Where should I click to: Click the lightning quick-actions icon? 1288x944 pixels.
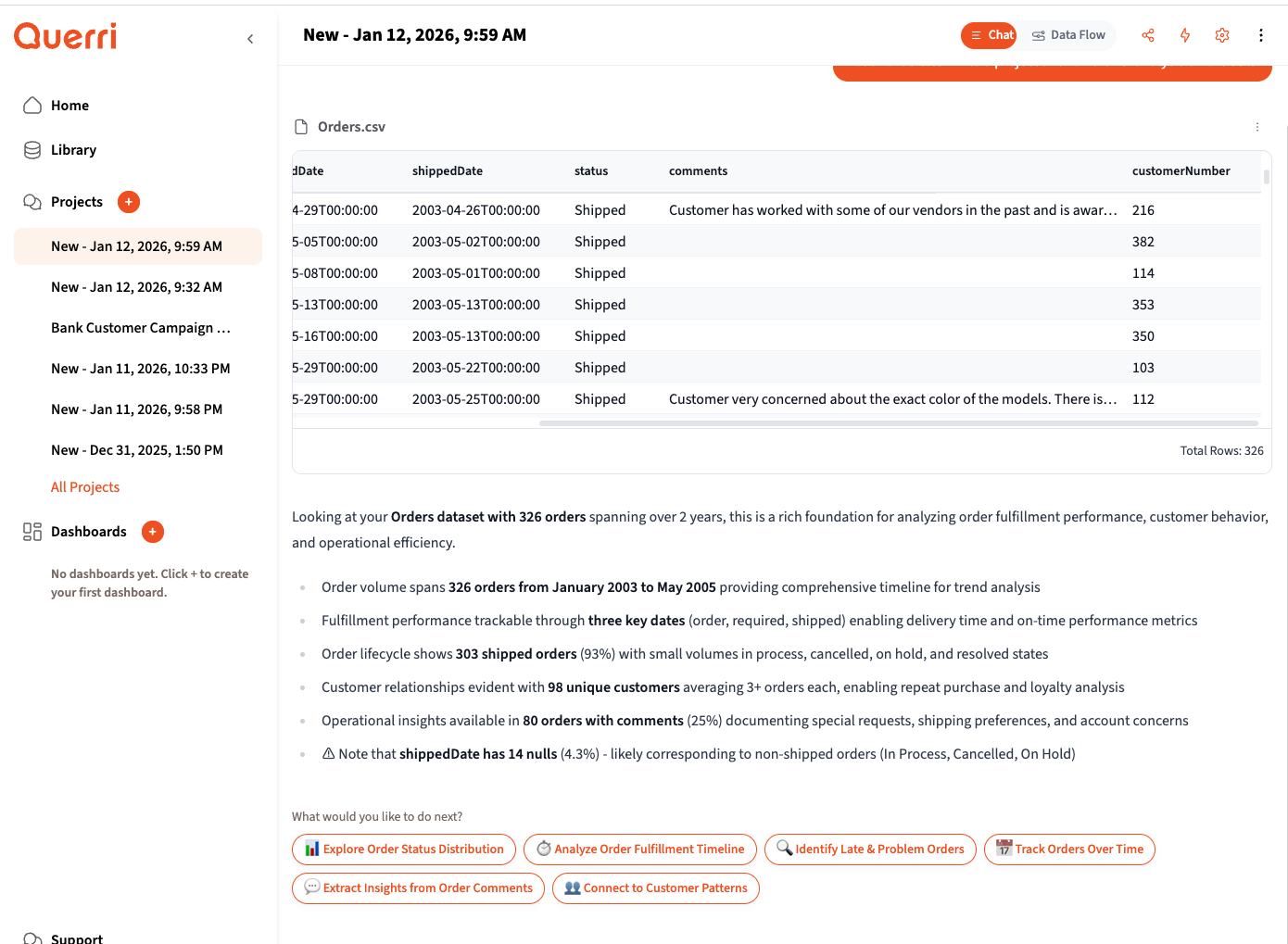[1185, 34]
